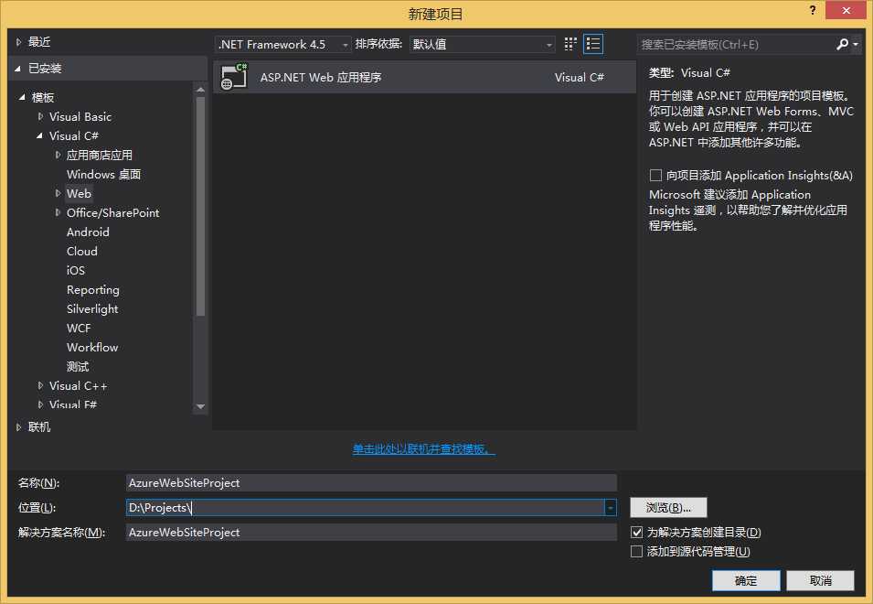The height and width of the screenshot is (604, 873).
Task: Click the project name input field
Action: coord(371,483)
